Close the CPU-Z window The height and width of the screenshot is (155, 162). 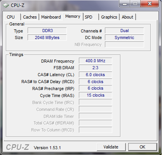click(x=150, y=3)
